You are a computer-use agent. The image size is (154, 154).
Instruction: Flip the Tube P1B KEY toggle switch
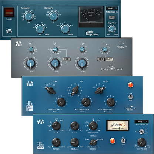[x=141, y=132]
